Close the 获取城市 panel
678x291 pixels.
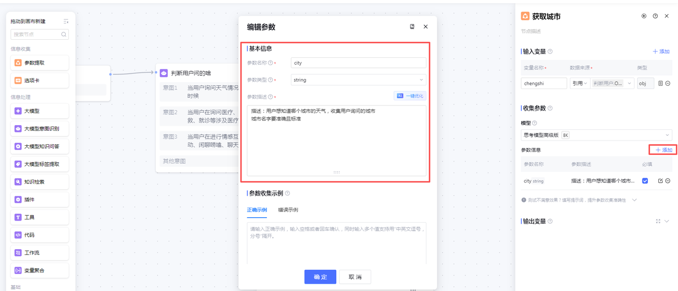pyautogui.click(x=667, y=16)
